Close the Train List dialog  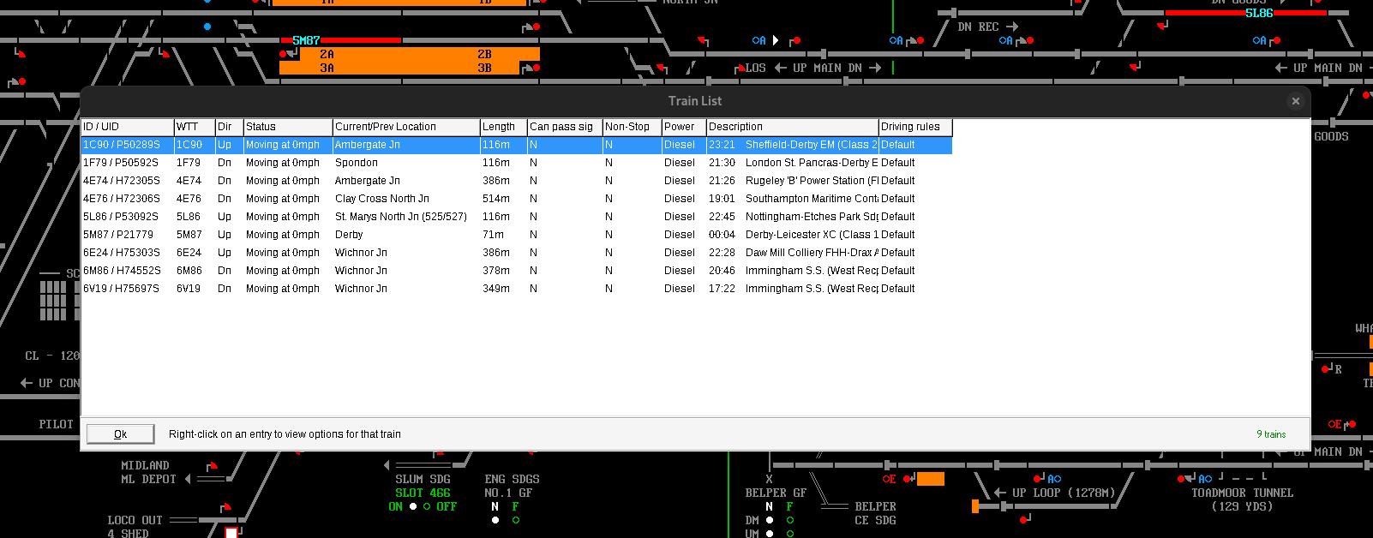tap(1296, 101)
